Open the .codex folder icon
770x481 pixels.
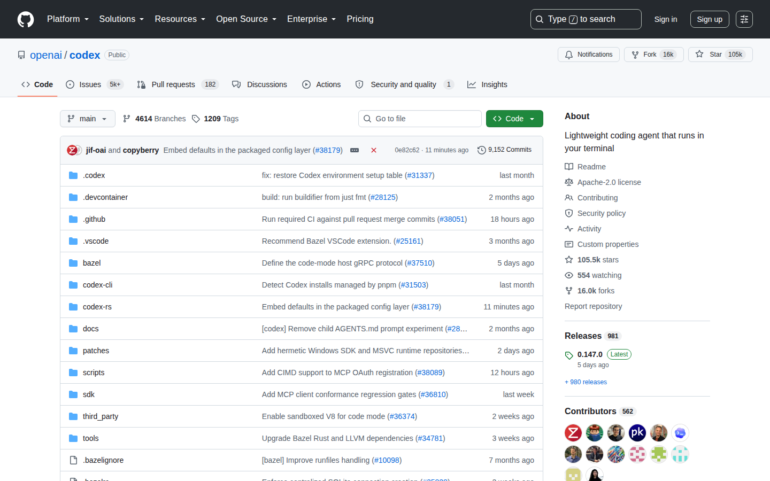[73, 175]
